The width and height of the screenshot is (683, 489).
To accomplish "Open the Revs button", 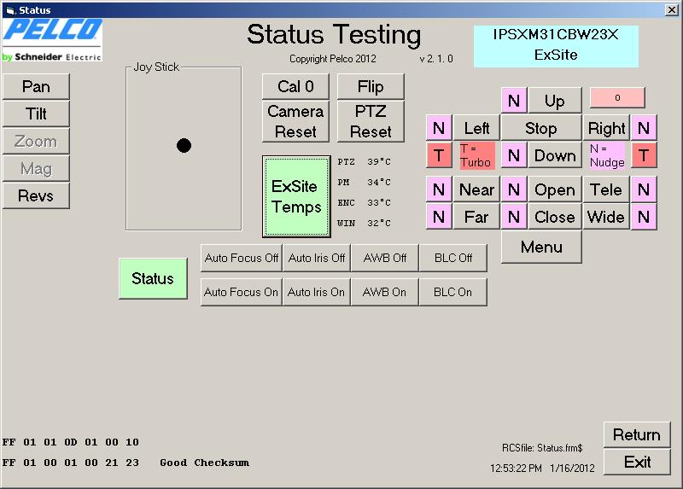I will [36, 195].
